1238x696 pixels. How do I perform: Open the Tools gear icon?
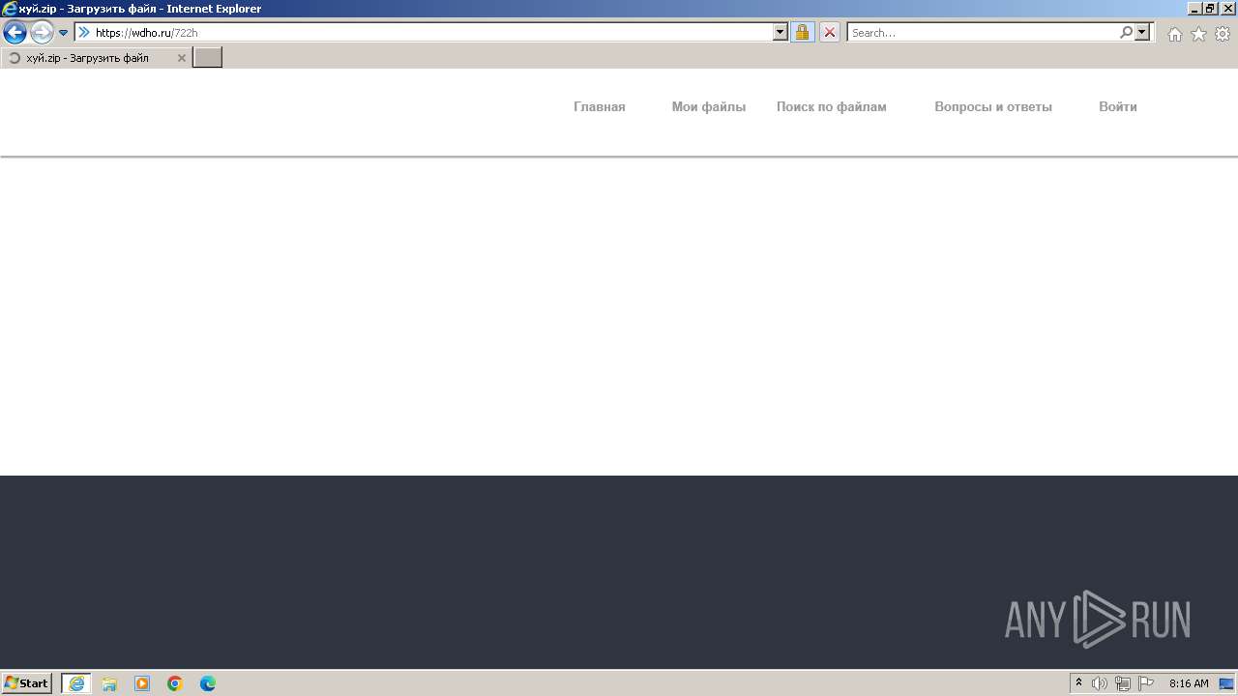[1223, 34]
